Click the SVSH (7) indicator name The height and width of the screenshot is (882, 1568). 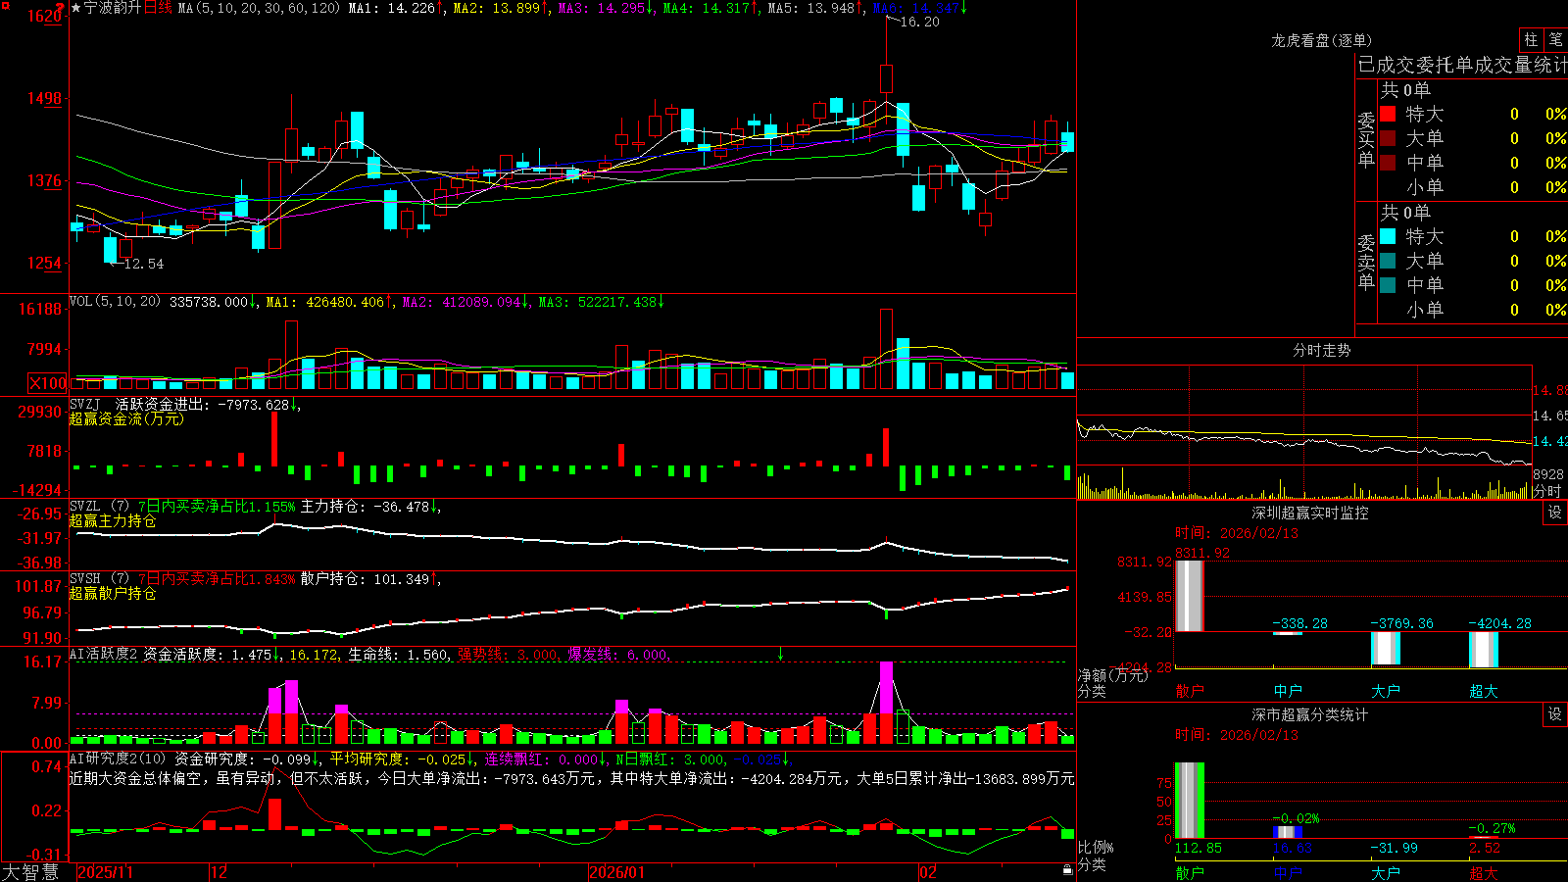(99, 579)
